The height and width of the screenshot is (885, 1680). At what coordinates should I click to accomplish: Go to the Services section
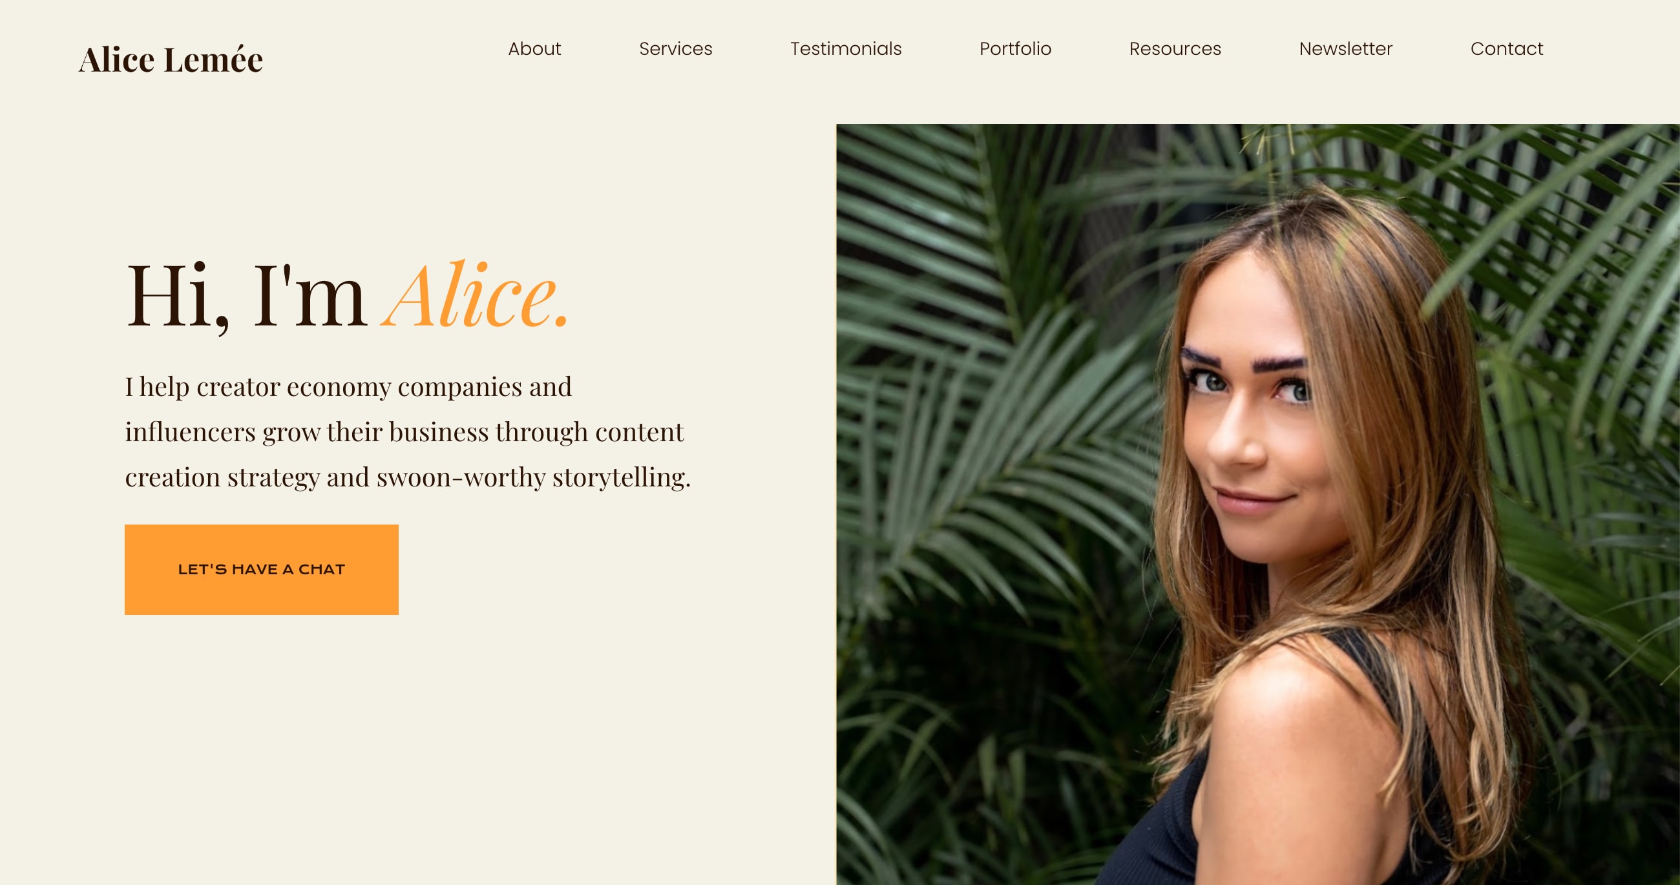tap(676, 49)
